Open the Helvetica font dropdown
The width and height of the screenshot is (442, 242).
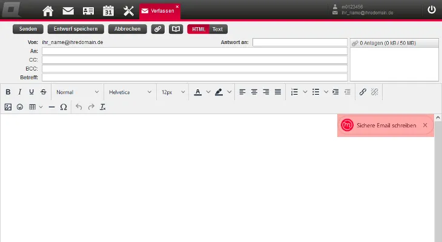(x=130, y=92)
